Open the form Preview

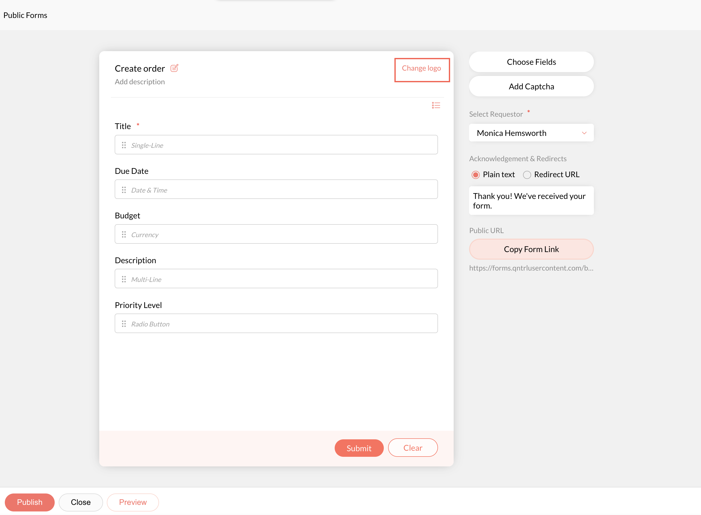click(x=132, y=502)
